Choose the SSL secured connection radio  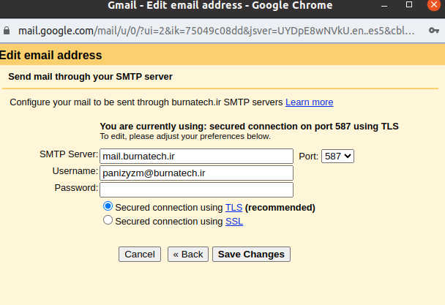[108, 221]
